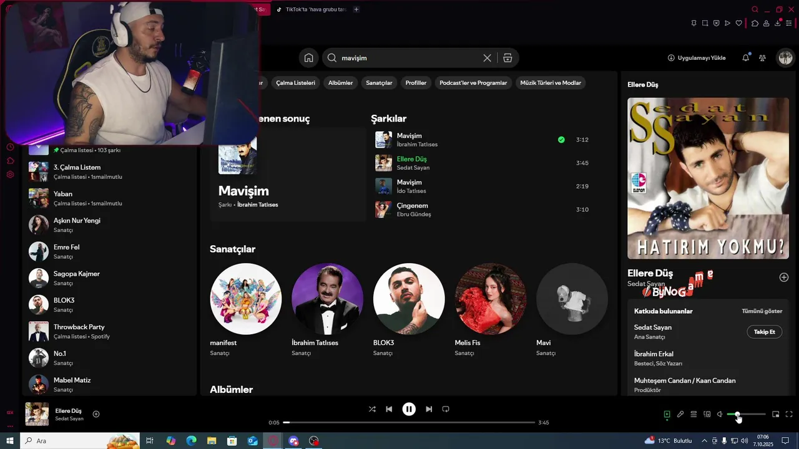The width and height of the screenshot is (799, 449).
Task: Open BLOK3 artist in library sidebar
Action: coord(109,305)
